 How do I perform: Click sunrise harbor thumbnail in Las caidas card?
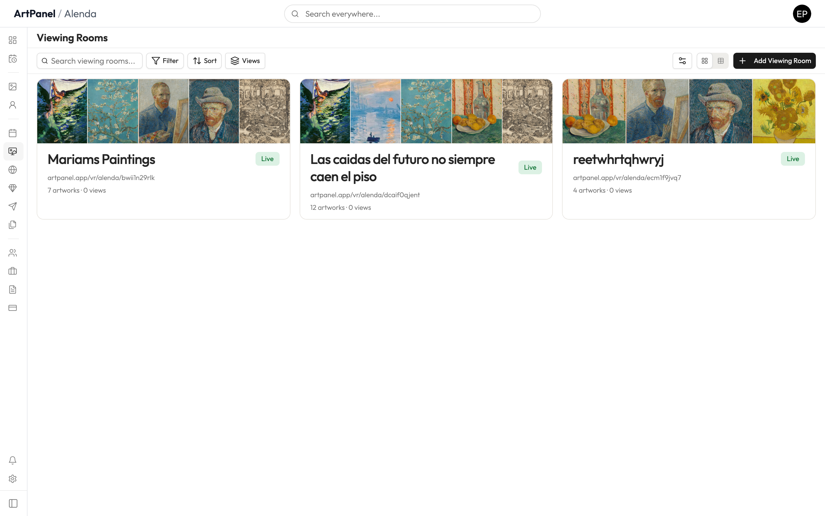(375, 111)
